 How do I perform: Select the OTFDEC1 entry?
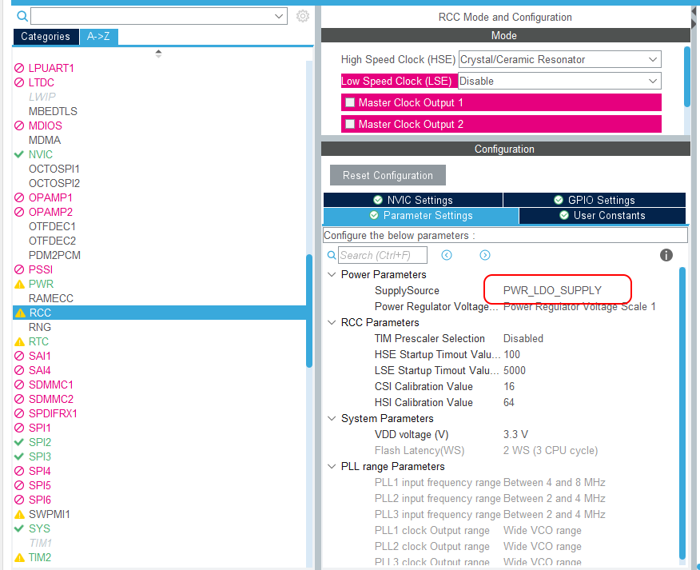[52, 226]
